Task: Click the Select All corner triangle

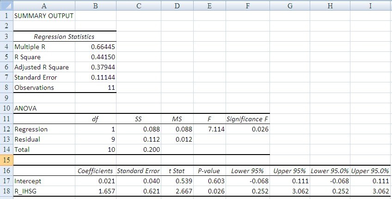Action: [6, 5]
